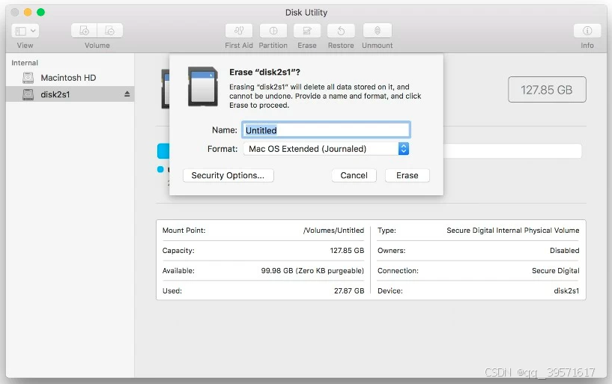Click the Add Volume toolbar icon
Image resolution: width=612 pixels, height=384 pixels.
pyautogui.click(x=84, y=31)
